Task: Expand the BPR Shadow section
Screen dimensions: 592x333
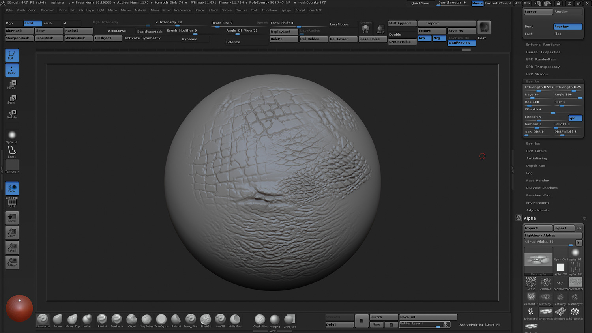Action: point(537,74)
